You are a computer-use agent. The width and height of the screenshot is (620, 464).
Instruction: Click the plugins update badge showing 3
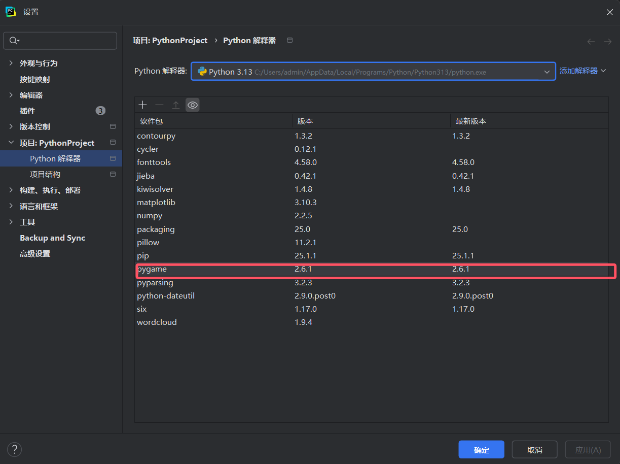[x=100, y=111]
